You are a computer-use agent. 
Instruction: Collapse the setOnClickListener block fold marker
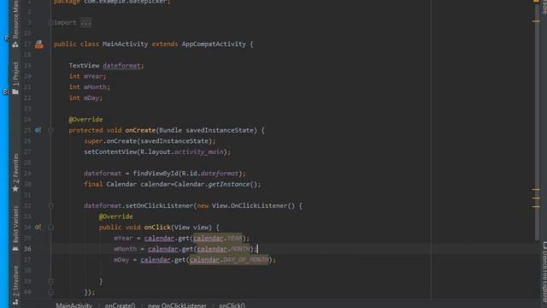pos(50,205)
